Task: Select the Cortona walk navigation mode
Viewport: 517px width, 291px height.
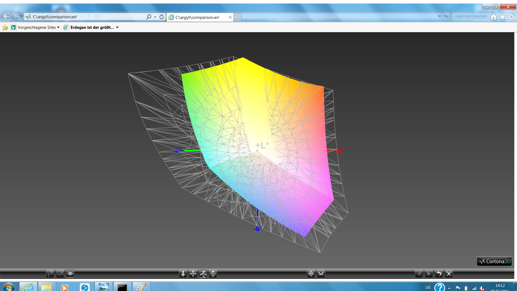Action: [x=50, y=274]
